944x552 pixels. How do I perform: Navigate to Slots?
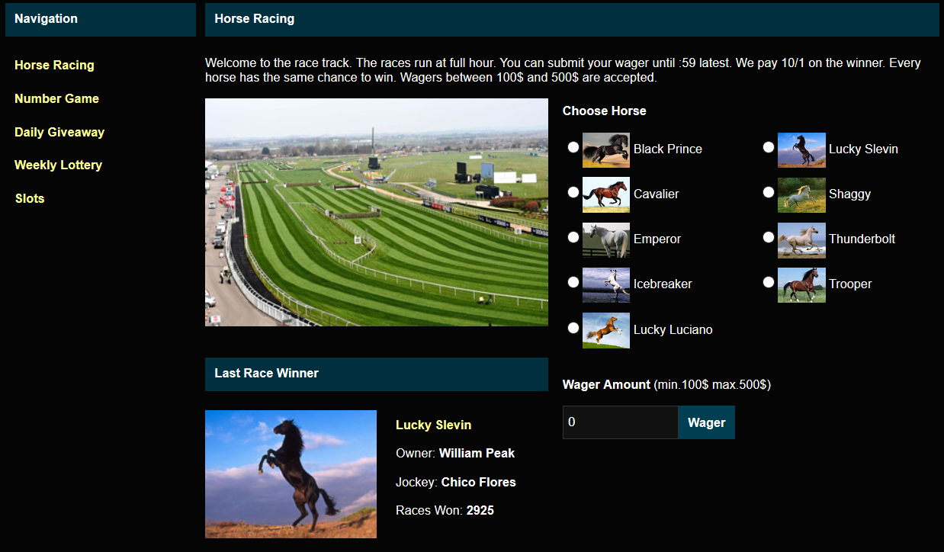coord(30,198)
